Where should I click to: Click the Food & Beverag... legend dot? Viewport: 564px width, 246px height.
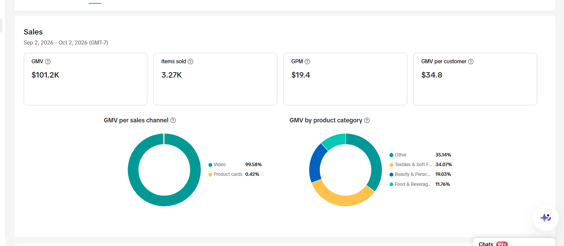391,184
